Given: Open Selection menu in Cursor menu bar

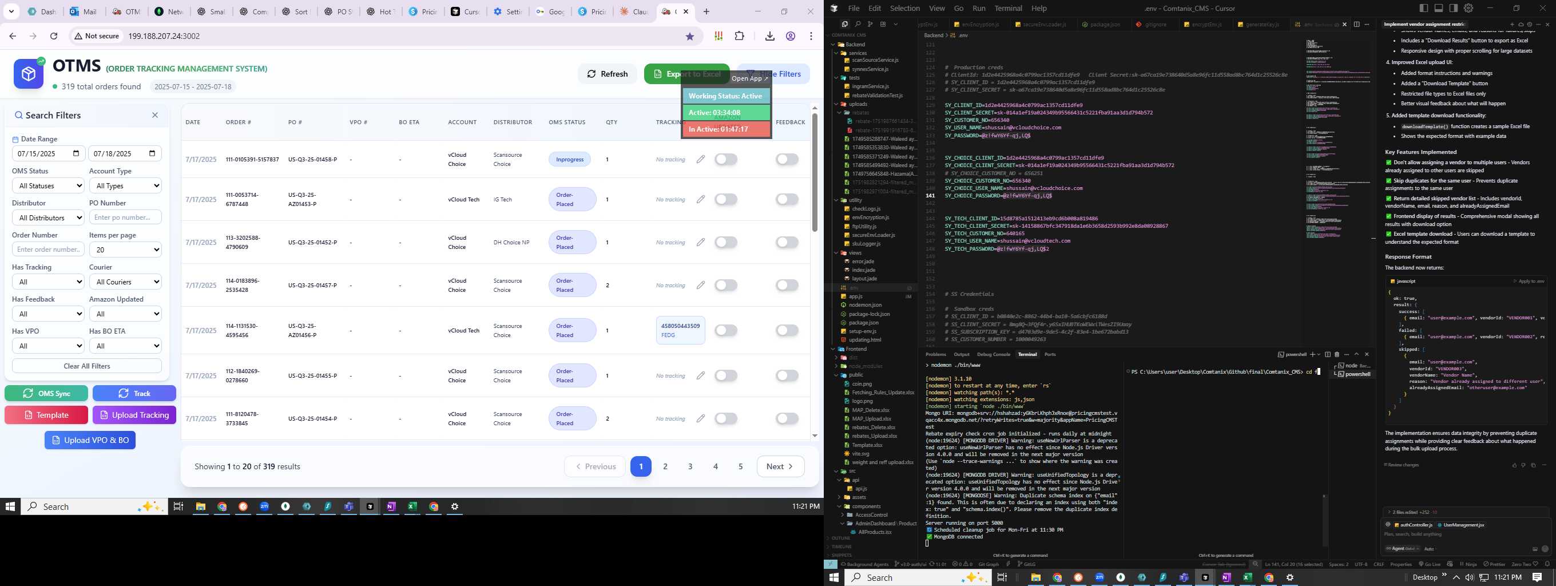Looking at the screenshot, I should (905, 8).
